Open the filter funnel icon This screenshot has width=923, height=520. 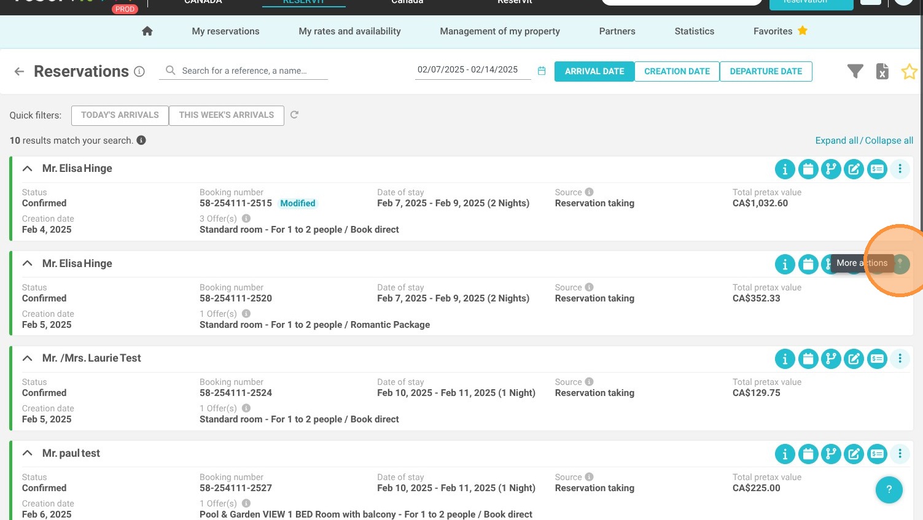[x=855, y=71]
